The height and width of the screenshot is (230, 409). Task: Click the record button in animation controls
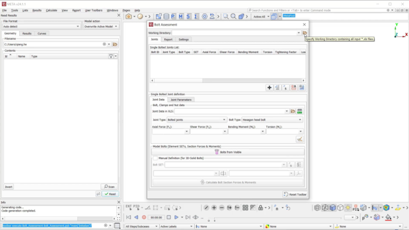(144, 217)
